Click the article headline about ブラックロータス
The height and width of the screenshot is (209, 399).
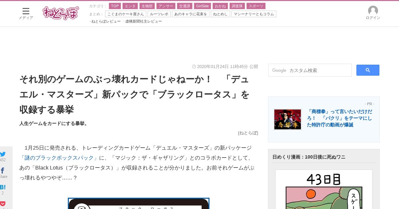pos(134,94)
